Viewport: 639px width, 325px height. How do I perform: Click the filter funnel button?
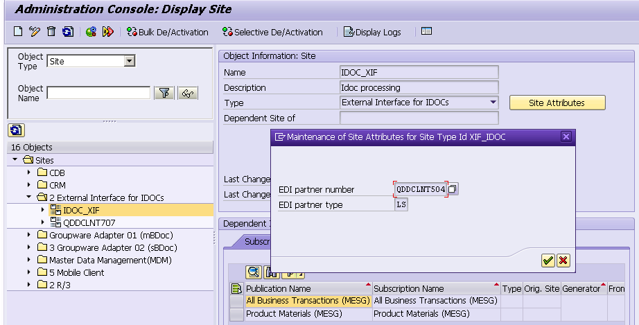[x=164, y=94]
